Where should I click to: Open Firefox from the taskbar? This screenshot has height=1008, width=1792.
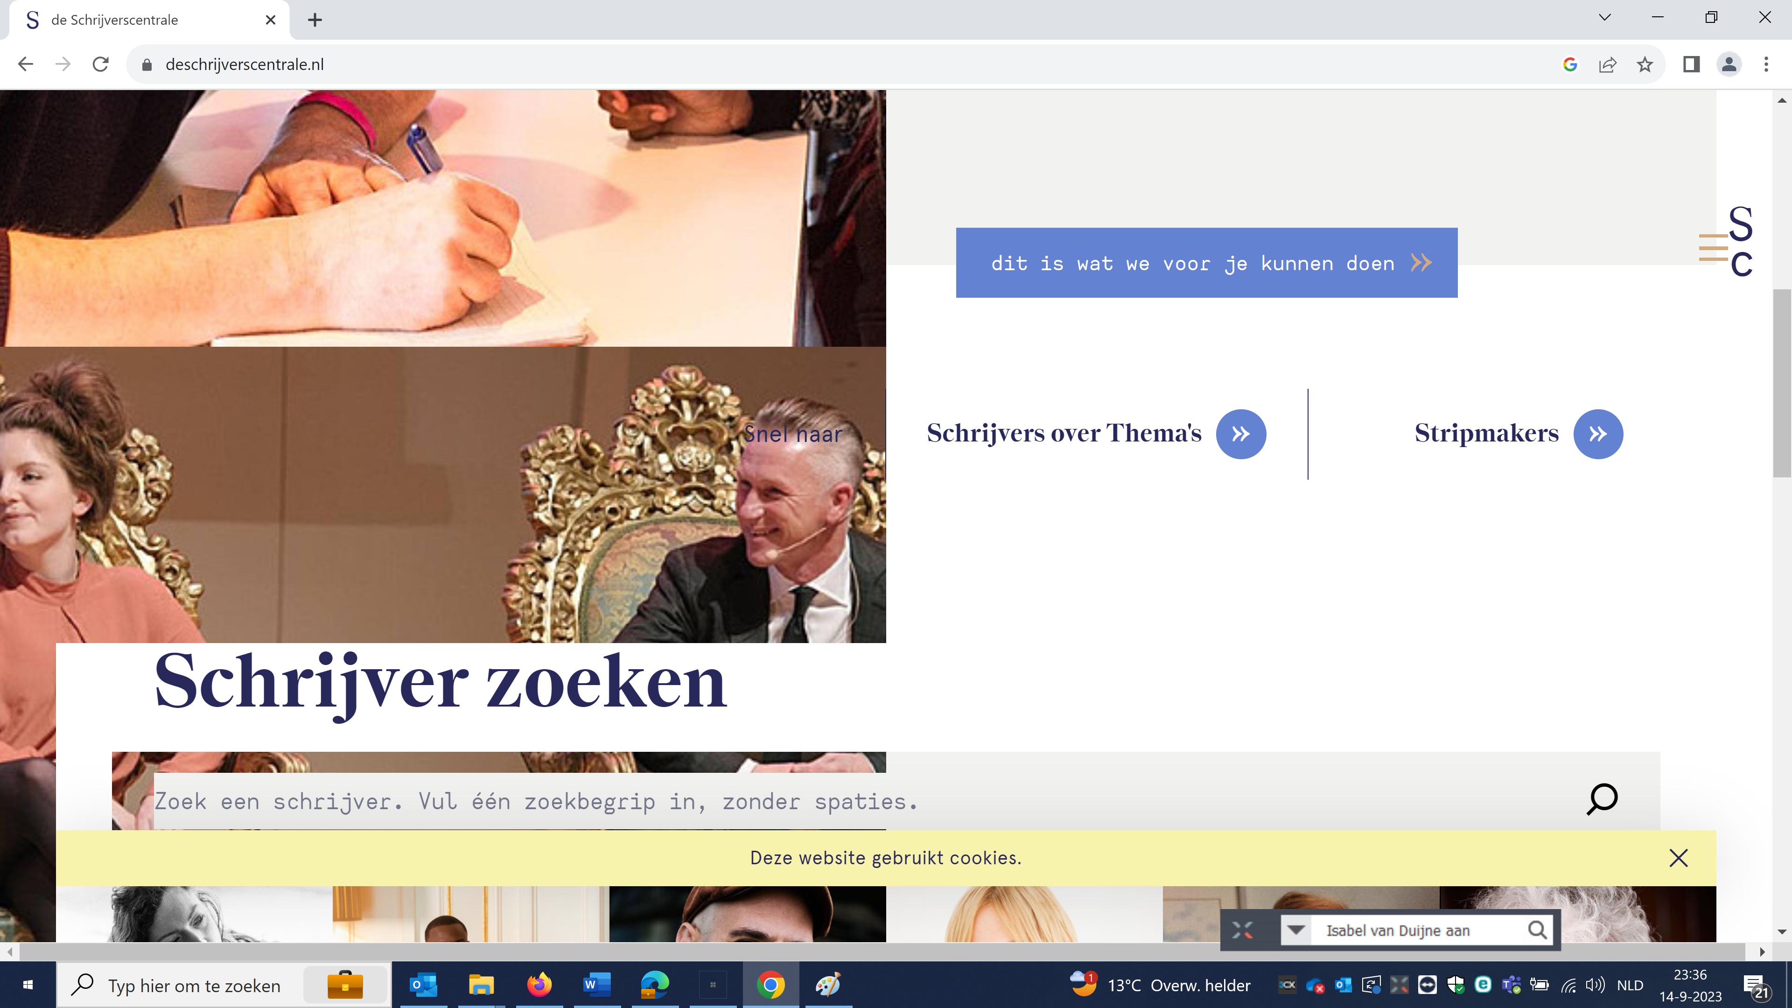point(539,985)
